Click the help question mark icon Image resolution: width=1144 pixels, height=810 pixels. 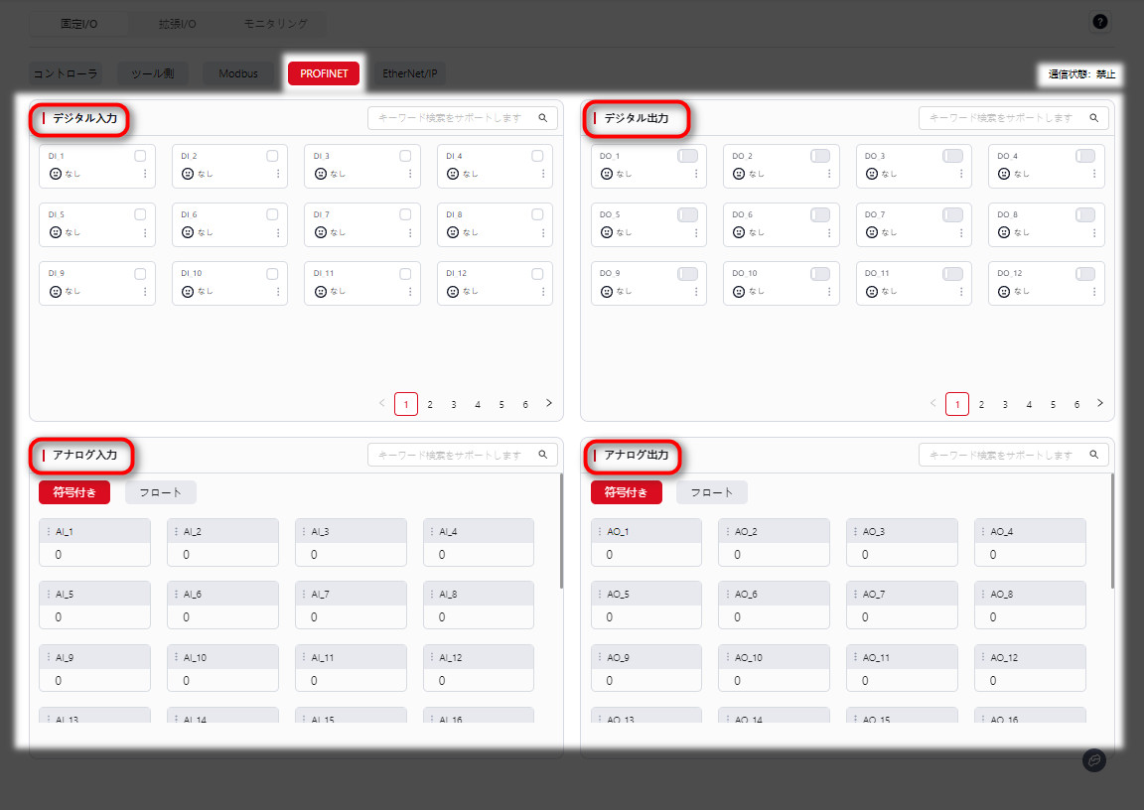tap(1099, 22)
